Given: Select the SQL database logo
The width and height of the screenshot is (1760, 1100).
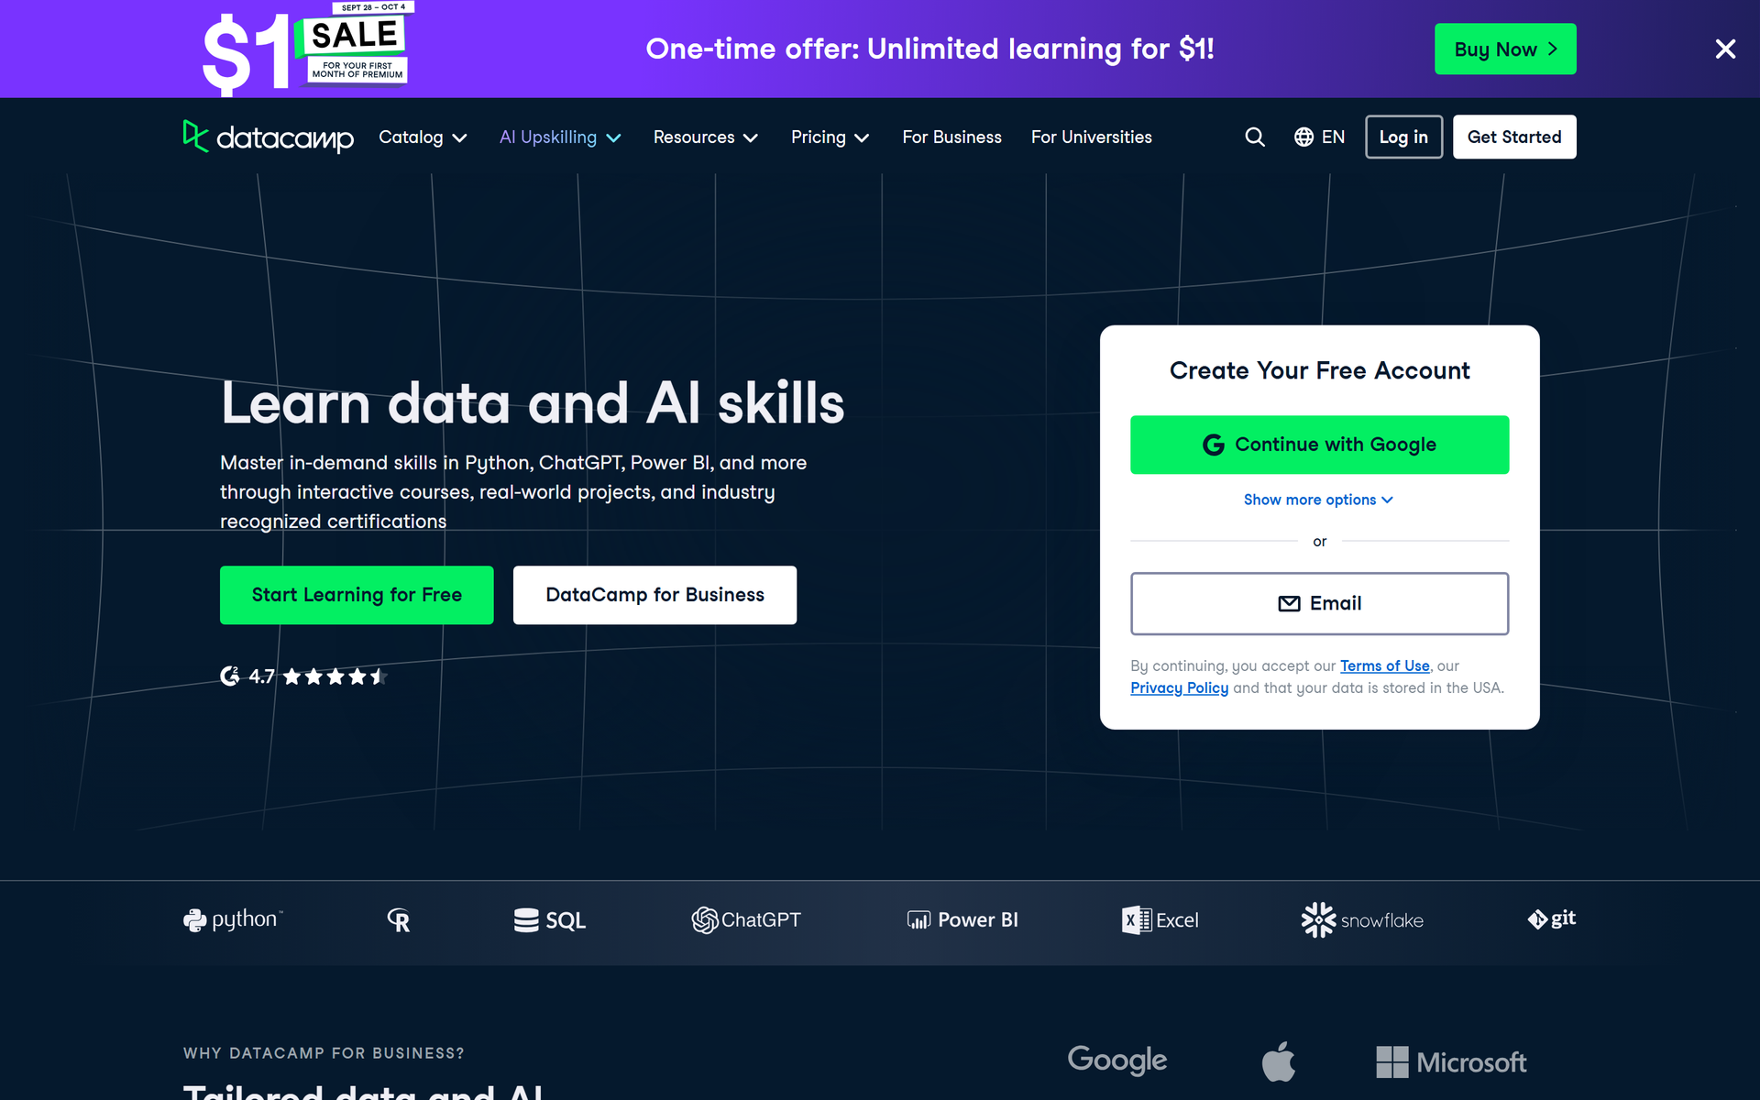Looking at the screenshot, I should [x=550, y=920].
